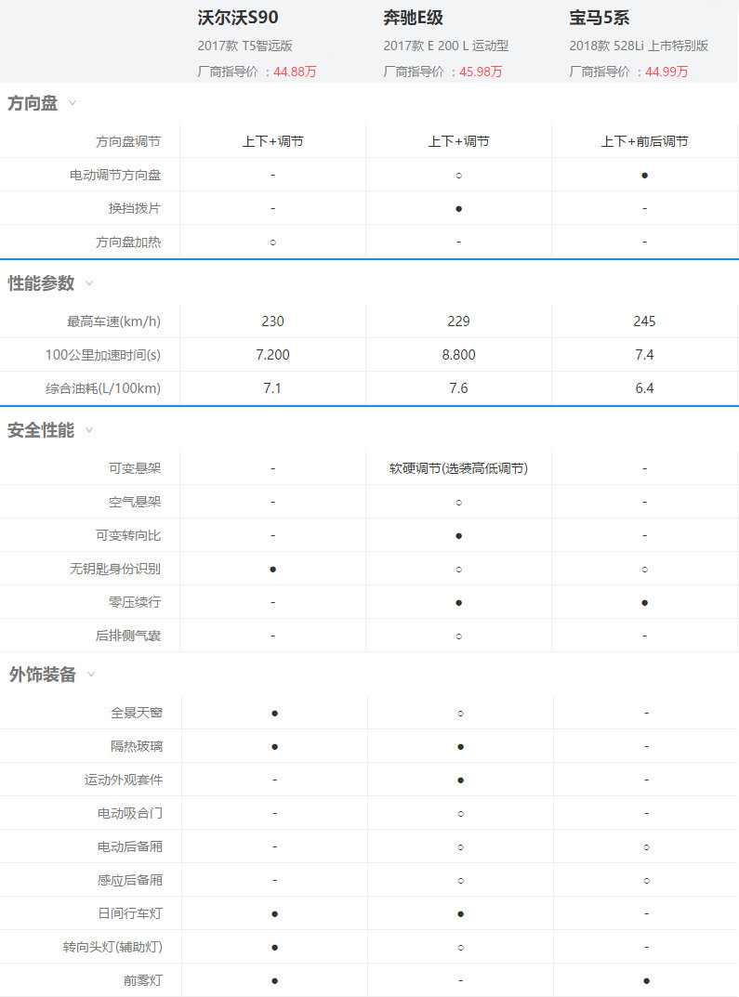
Task: Click 宝马5系 零压续行 standard dot
Action: (x=644, y=602)
